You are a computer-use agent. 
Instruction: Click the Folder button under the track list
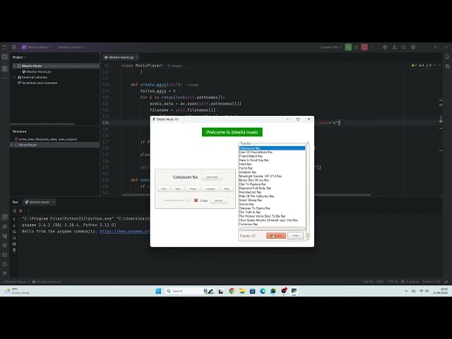[296, 236]
